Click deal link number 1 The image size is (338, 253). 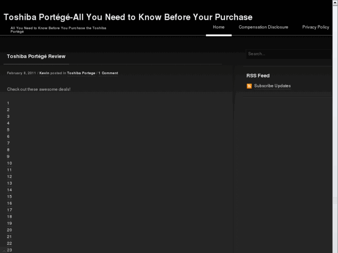point(8,103)
